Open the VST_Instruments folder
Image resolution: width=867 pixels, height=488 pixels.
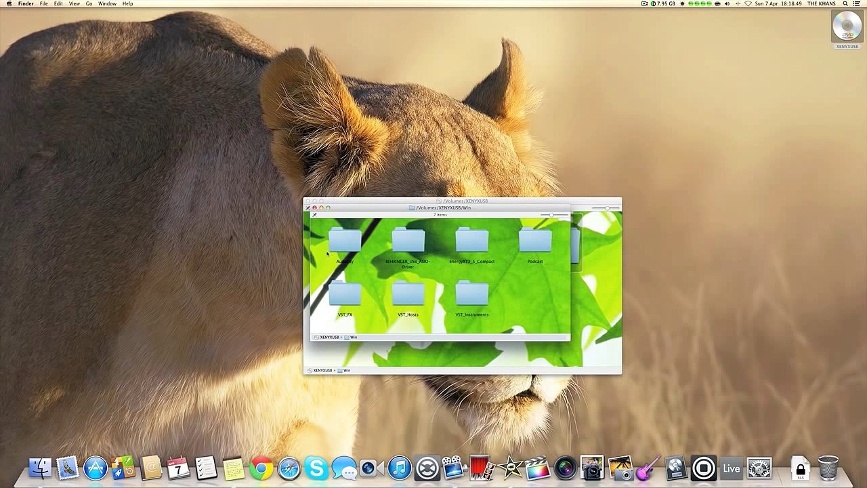click(471, 295)
